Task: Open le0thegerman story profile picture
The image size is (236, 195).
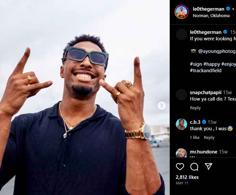Action: pyautogui.click(x=182, y=12)
